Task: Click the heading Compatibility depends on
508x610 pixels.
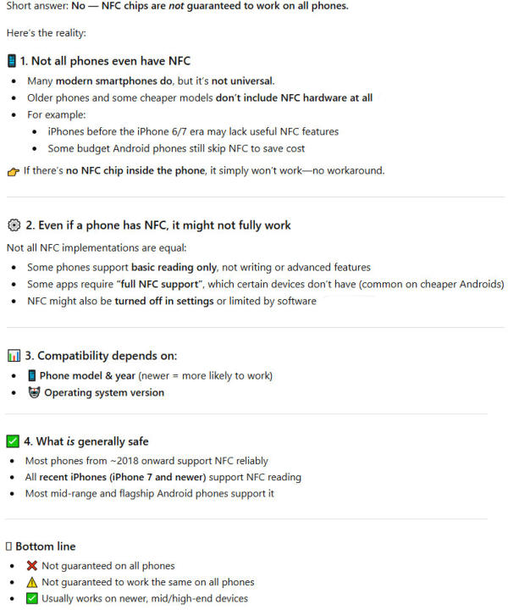Action: pyautogui.click(x=101, y=356)
